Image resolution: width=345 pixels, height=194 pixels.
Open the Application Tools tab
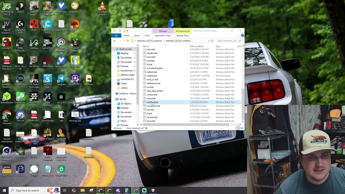(163, 36)
